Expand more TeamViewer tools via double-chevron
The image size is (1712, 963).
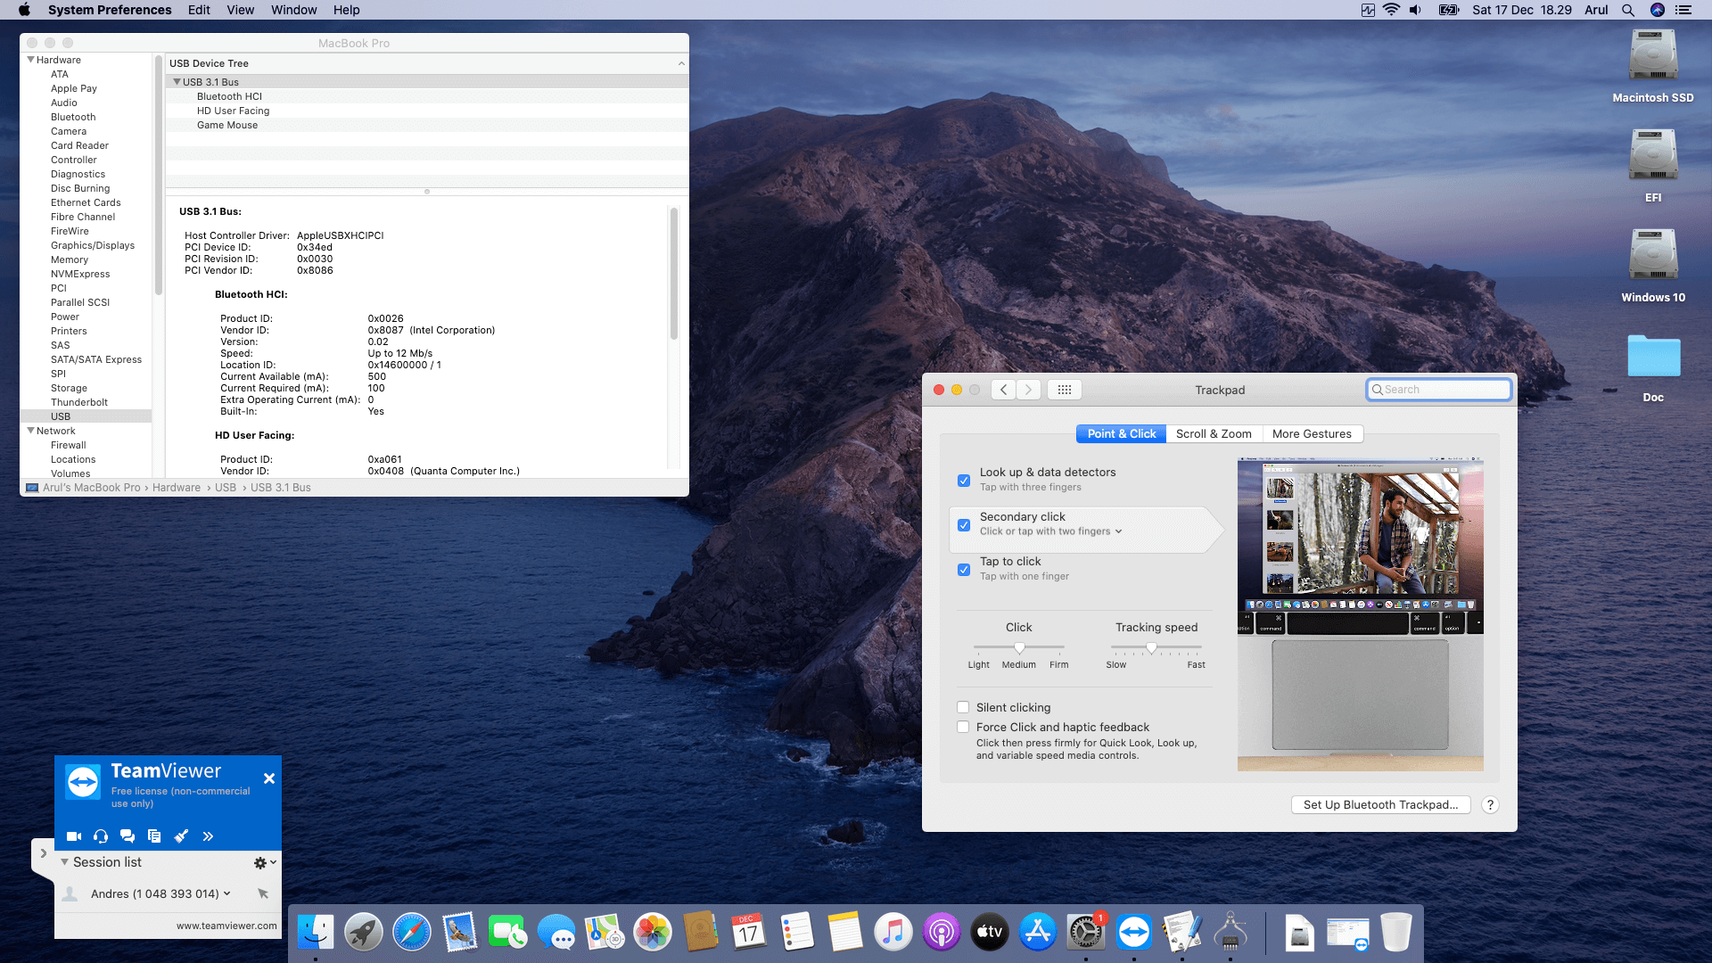pyautogui.click(x=208, y=836)
